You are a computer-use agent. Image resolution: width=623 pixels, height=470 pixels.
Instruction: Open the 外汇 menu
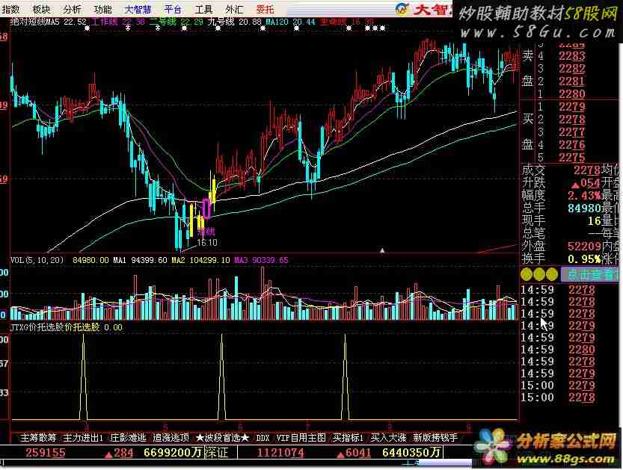234,9
